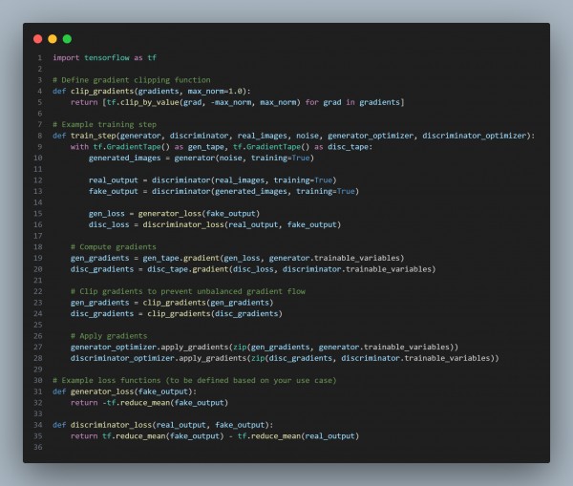The width and height of the screenshot is (573, 486).
Task: Click the 'disc_gradients = disc_tape.gradient' line
Action: [253, 269]
